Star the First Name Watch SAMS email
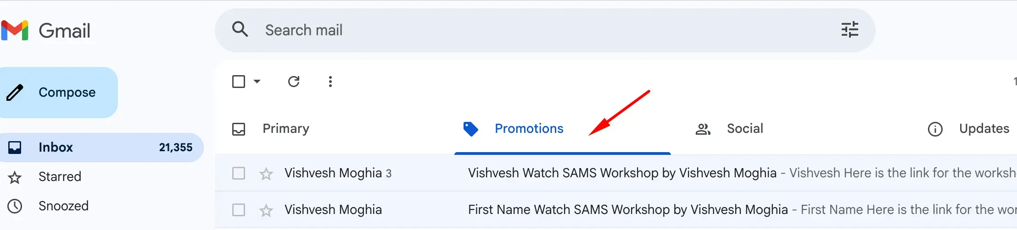Screen dimensions: 1017x230 (x=266, y=210)
